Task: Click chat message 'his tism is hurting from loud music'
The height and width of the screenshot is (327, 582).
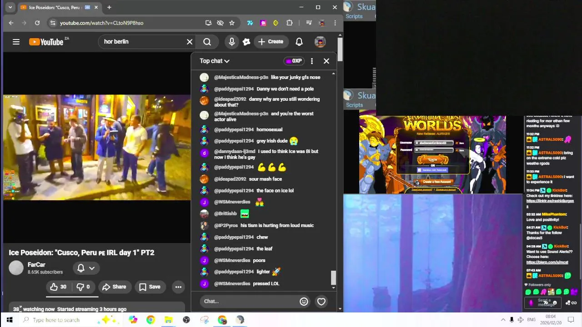Action: pos(277,225)
